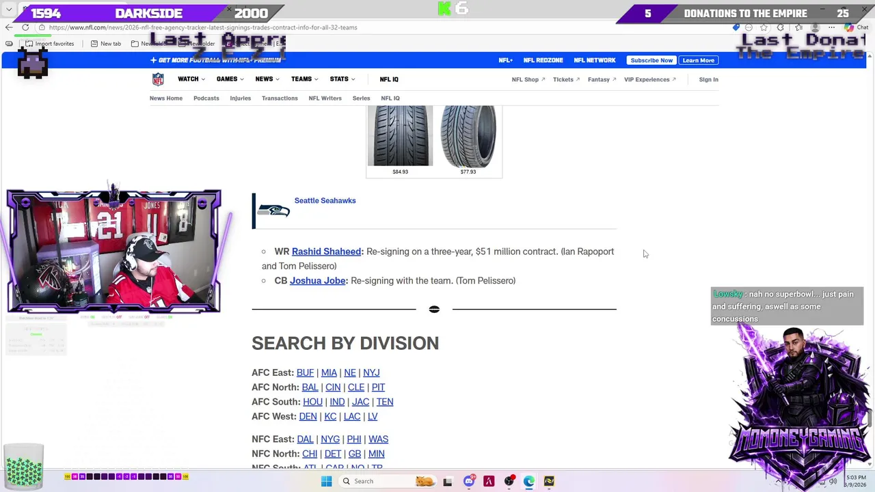
Task: Click the Seattle Seahawks team logo
Action: pyautogui.click(x=273, y=210)
